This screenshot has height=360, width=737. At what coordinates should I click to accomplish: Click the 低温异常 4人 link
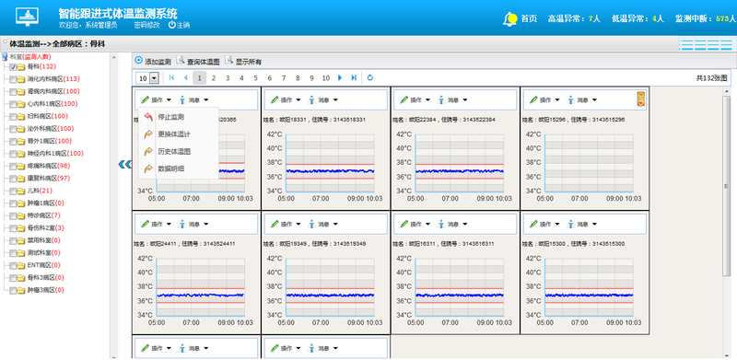point(638,18)
